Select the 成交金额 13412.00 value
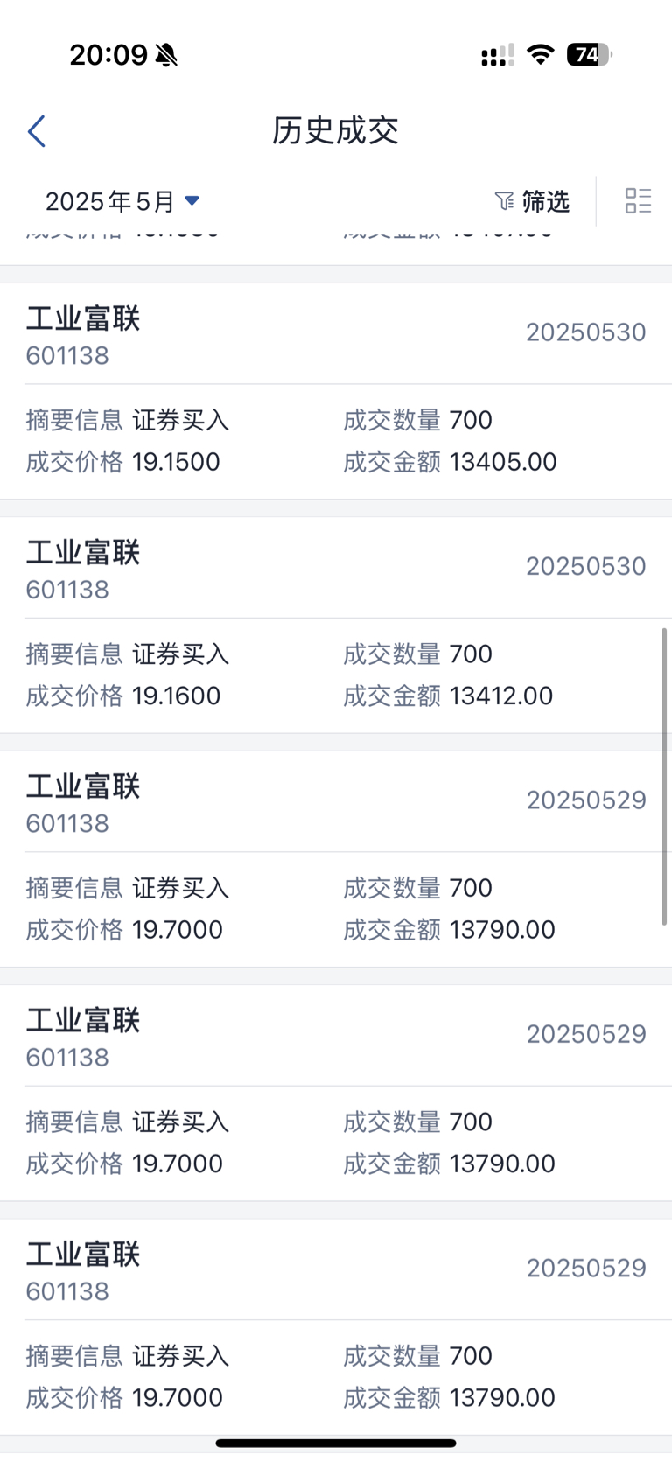 [x=500, y=696]
